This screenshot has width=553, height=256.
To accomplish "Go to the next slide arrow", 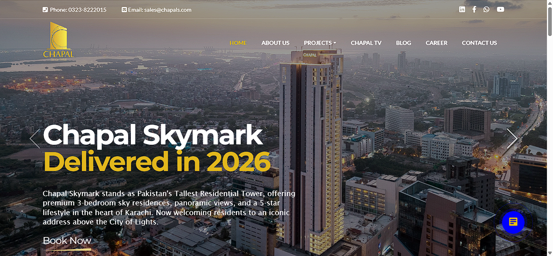I will (512, 138).
